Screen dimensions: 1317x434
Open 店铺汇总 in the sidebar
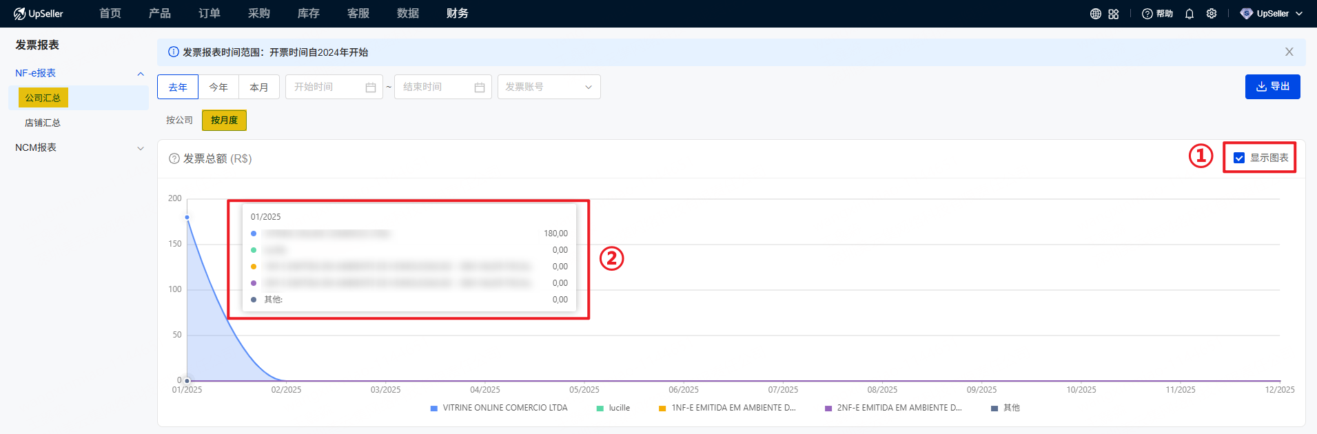(43, 123)
